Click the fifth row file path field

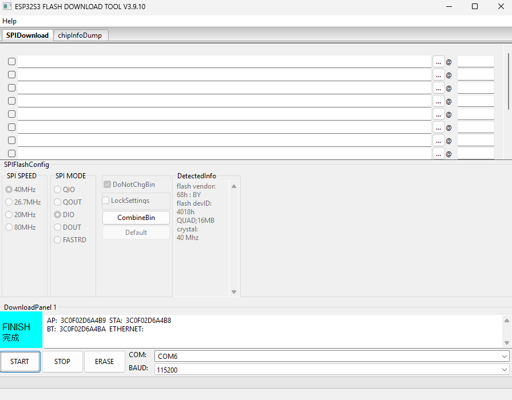point(224,114)
